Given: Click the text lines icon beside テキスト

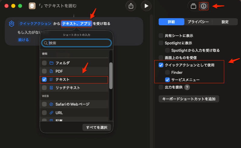Looking at the screenshot, I should [x=51, y=80].
